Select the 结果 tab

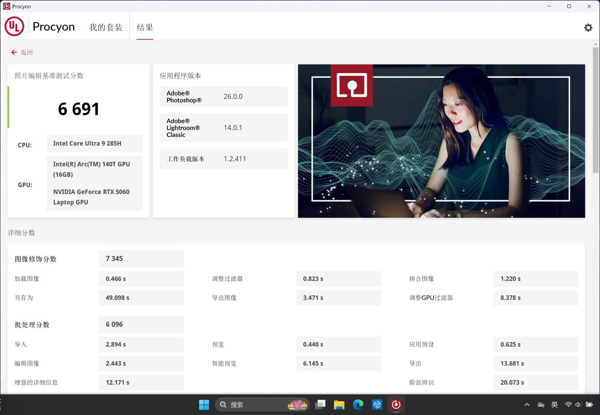pos(145,27)
